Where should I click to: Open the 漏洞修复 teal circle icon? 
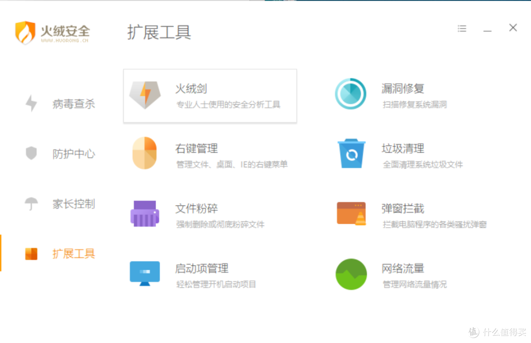[x=351, y=94]
